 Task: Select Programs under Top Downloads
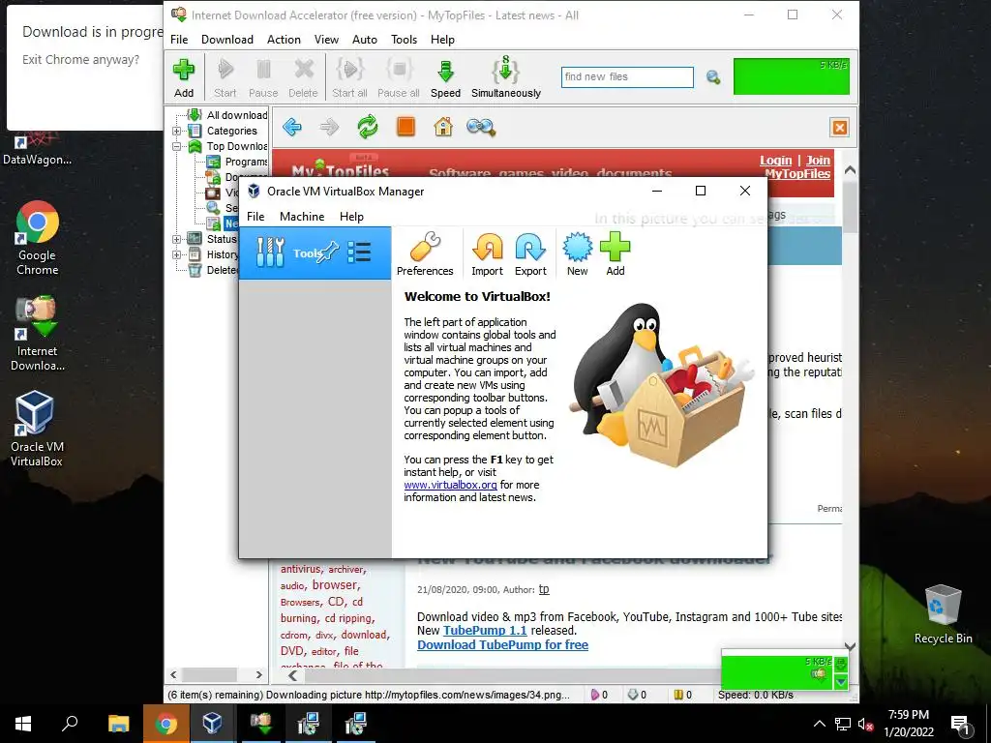tap(246, 162)
